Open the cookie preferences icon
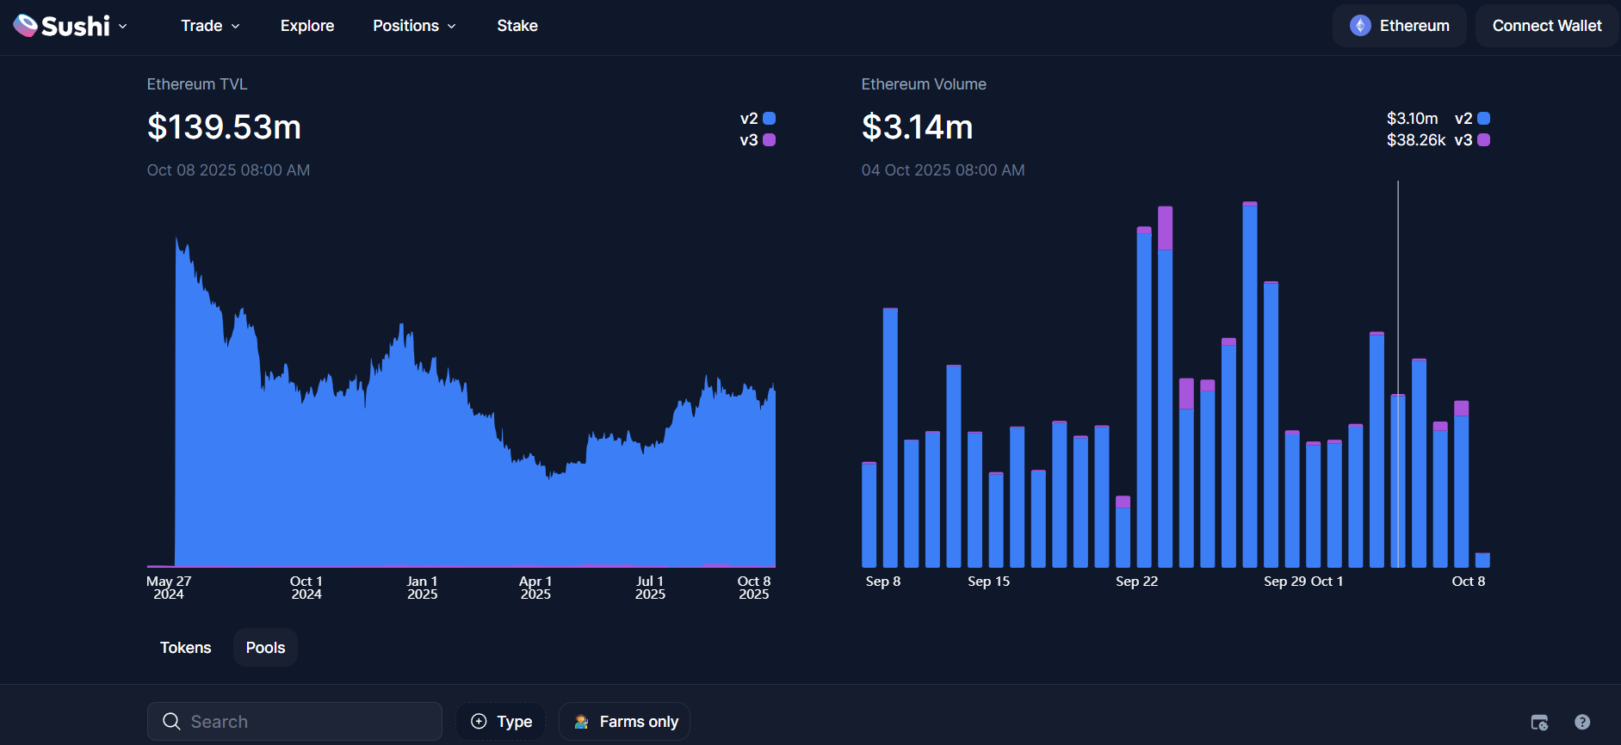1621x745 pixels. [x=1539, y=722]
